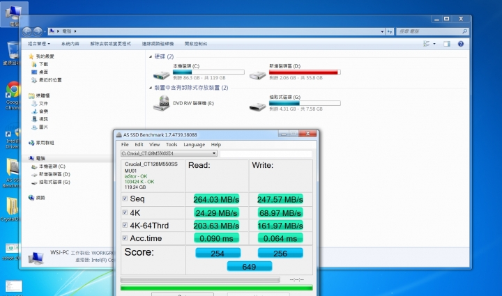The height and width of the screenshot is (296, 502).
Task: Select the CrystalDiskMark desktop folder
Action: (x=12, y=206)
